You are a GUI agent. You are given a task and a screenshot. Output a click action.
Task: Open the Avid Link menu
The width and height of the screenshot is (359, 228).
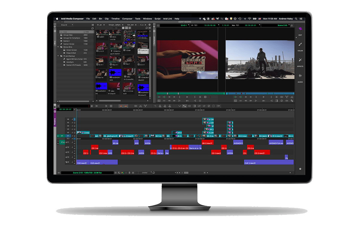pyautogui.click(x=168, y=19)
